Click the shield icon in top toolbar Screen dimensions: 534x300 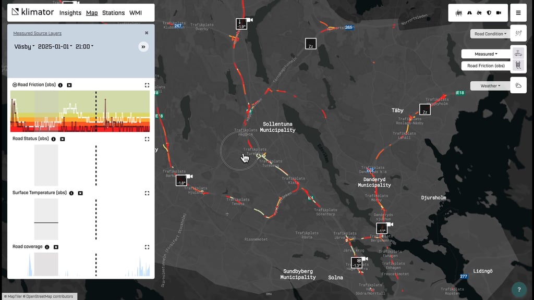click(489, 12)
